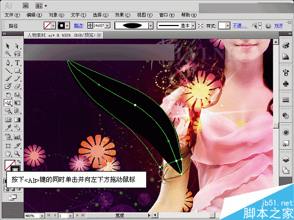Viewport: 294px width, 220px height.
Task: Open the 基本 brush definition dropdown
Action: (x=193, y=26)
